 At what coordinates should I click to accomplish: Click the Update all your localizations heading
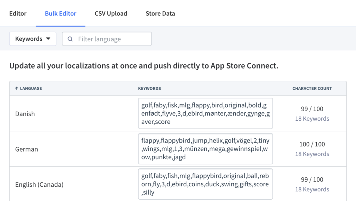click(x=144, y=66)
